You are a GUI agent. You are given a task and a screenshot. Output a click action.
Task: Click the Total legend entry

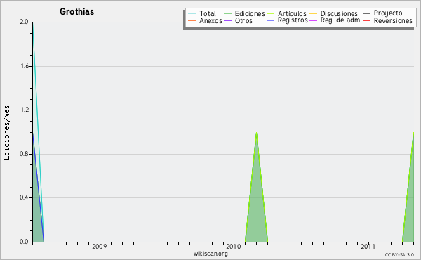pos(202,13)
